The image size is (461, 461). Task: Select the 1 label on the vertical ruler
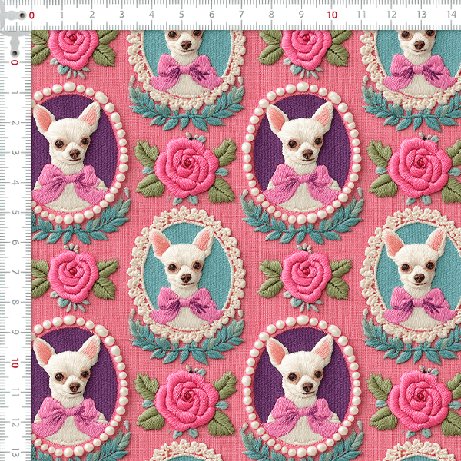click(15, 93)
